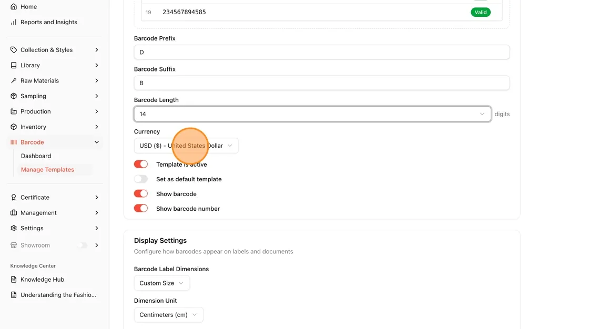Screen dimensions: 589x329
Task: Open the Barcode Dashboard page
Action: click(36, 156)
